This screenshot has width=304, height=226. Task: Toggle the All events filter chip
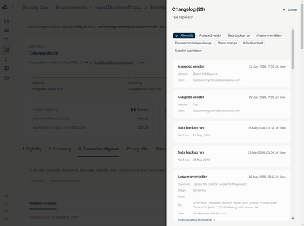(x=184, y=35)
